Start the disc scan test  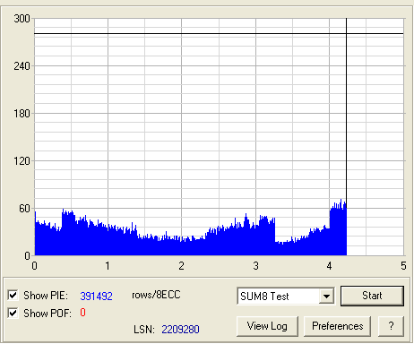[372, 296]
